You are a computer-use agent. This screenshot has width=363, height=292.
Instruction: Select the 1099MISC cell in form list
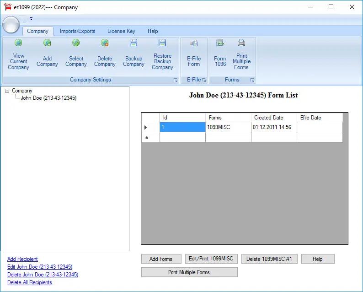tap(228, 127)
